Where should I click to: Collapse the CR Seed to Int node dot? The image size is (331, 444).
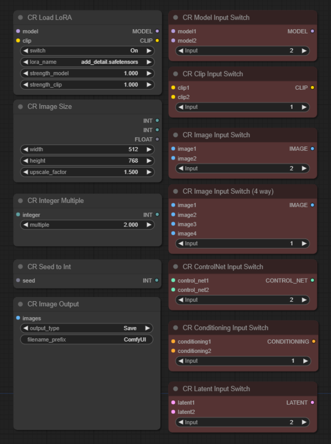coord(20,266)
